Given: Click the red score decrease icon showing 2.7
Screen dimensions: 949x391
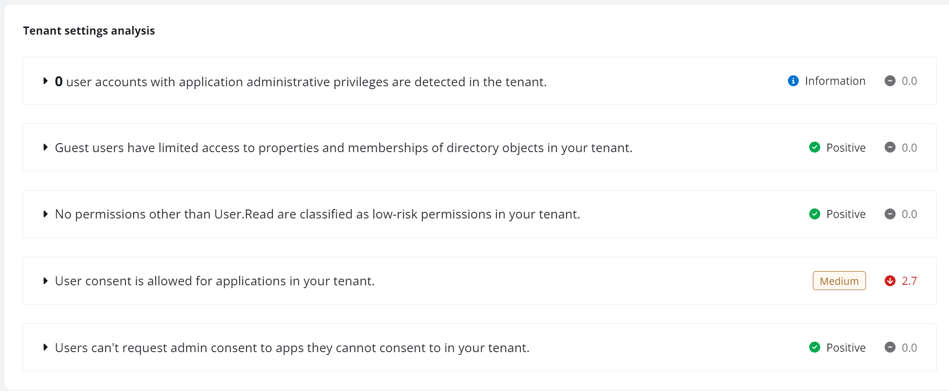Looking at the screenshot, I should (x=891, y=281).
